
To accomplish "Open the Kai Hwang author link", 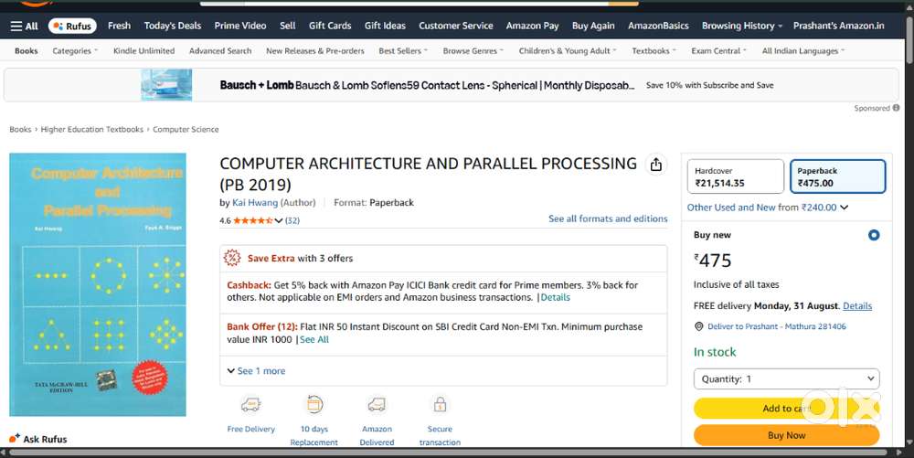I will click(x=255, y=203).
